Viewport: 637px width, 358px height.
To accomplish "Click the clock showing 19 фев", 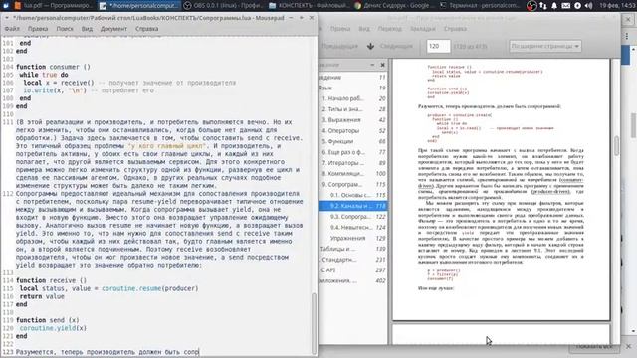I will (x=617, y=6).
